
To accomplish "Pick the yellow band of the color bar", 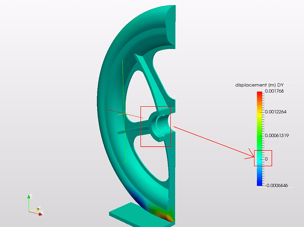I will pyautogui.click(x=259, y=113).
